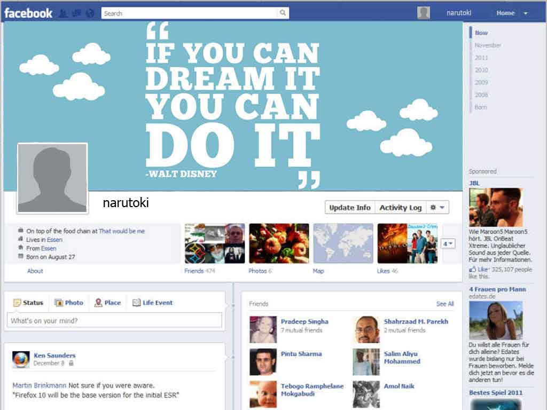The width and height of the screenshot is (547, 410).
Task: Jump to 2008 on timeline
Action: 481,95
